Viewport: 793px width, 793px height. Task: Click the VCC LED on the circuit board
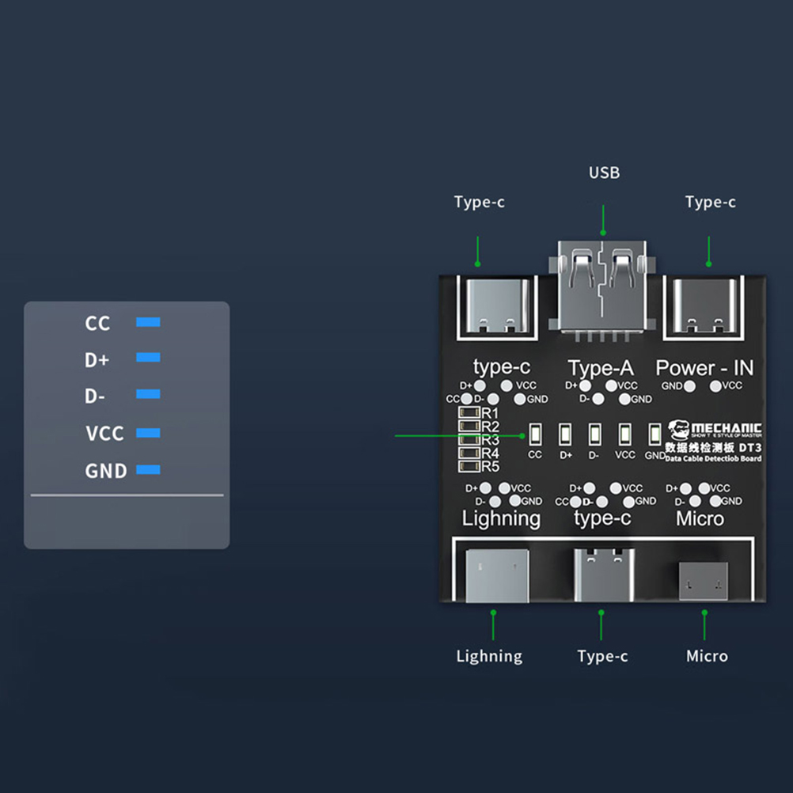click(x=624, y=434)
